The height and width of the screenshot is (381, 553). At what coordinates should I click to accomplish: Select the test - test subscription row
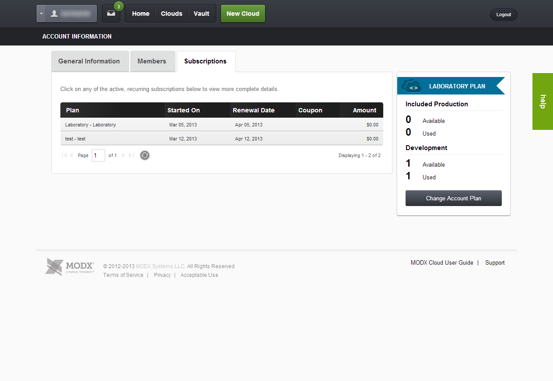click(x=222, y=139)
